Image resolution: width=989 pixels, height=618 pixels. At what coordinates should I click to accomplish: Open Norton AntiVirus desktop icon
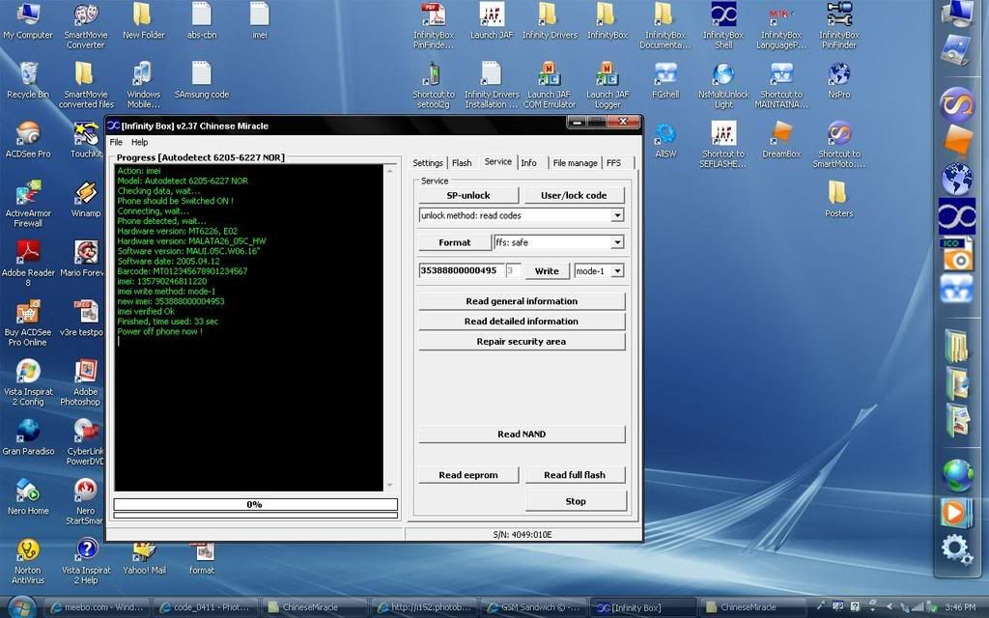(x=28, y=561)
